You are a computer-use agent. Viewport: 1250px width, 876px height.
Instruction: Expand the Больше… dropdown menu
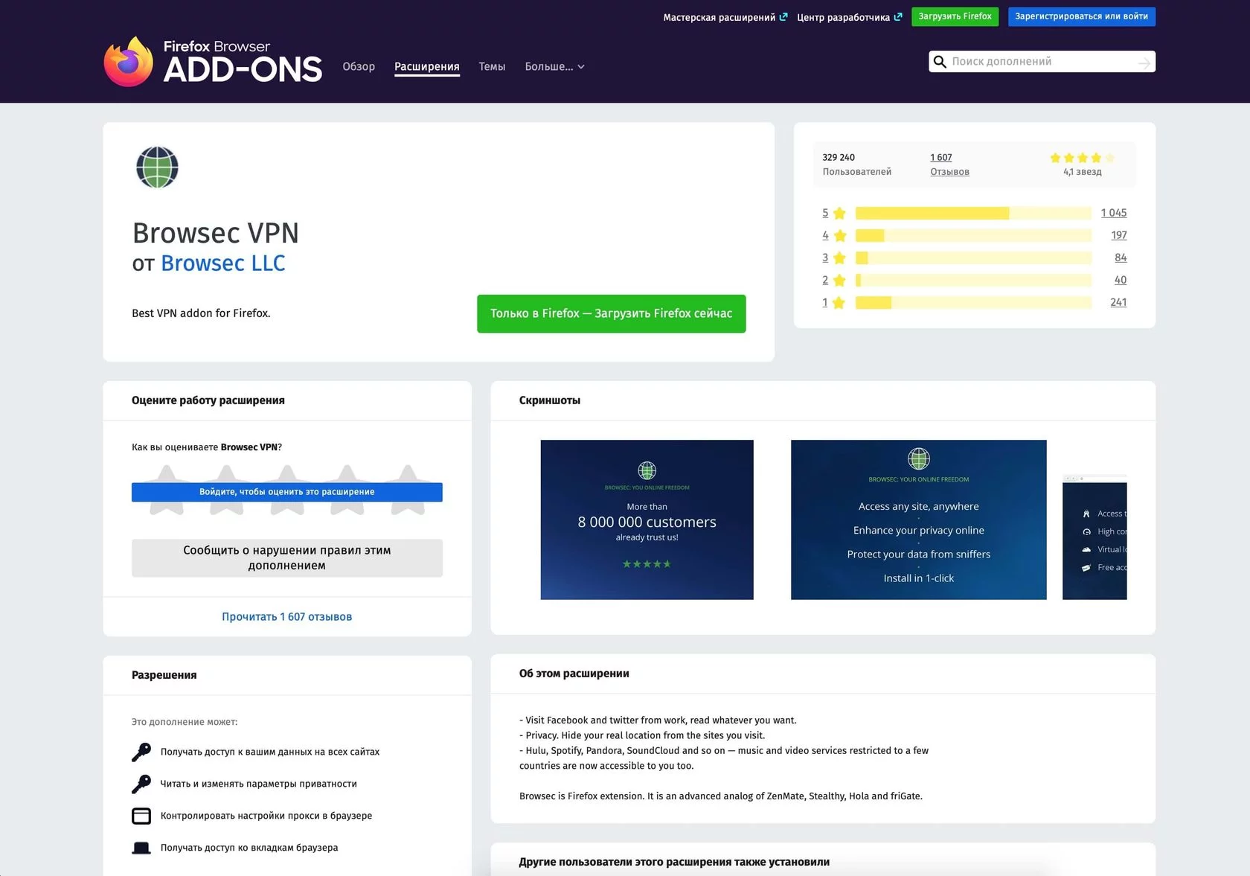554,67
